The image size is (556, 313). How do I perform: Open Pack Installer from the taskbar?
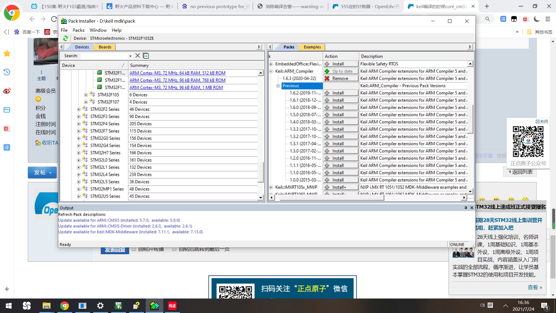pyautogui.click(x=154, y=306)
